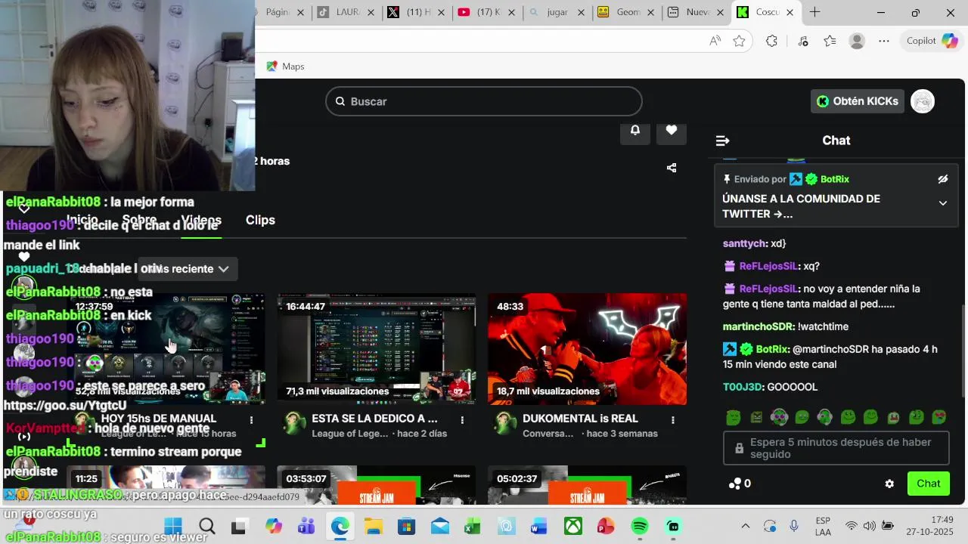Open the Maps bookmark

(x=286, y=66)
